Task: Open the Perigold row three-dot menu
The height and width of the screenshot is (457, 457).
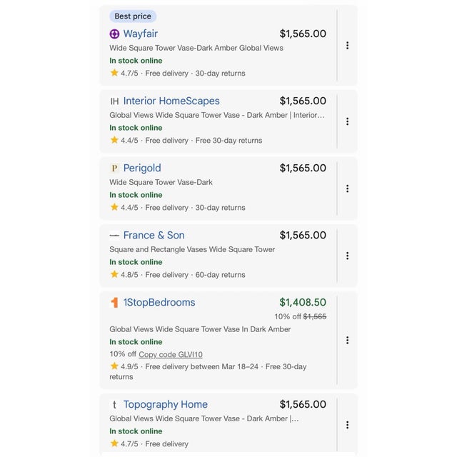Action: click(x=347, y=189)
